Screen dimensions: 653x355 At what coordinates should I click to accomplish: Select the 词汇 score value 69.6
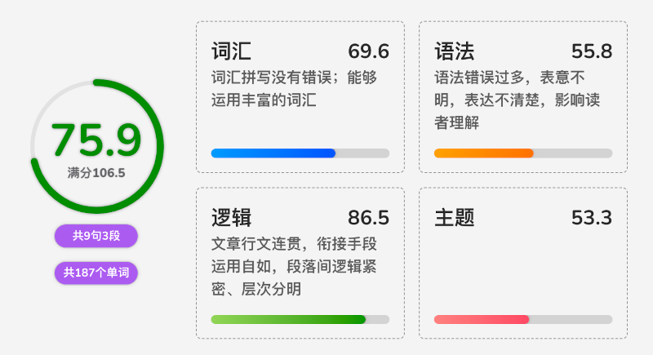click(x=369, y=51)
